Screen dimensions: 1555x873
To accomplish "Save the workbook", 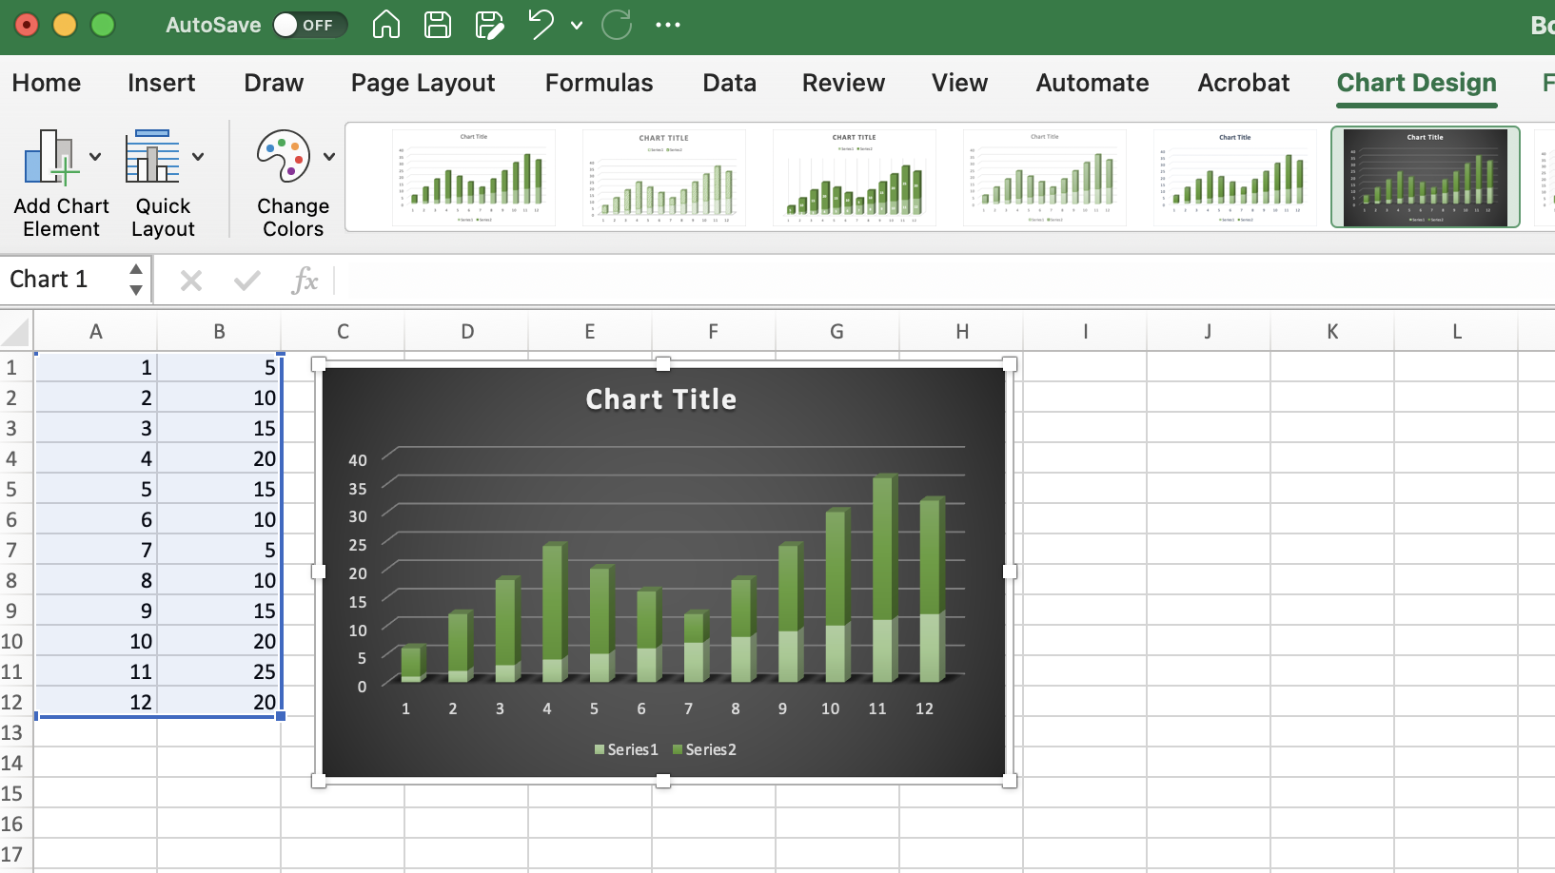I will click(x=439, y=25).
